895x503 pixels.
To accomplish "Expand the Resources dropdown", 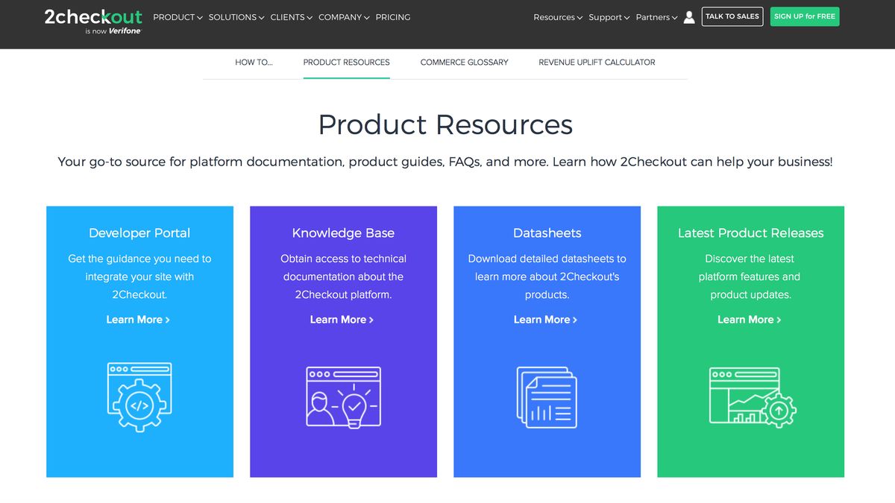I will [554, 16].
